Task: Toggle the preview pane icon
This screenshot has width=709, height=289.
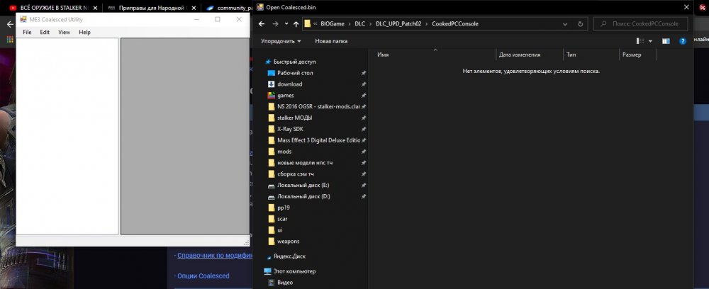Action: click(666, 41)
